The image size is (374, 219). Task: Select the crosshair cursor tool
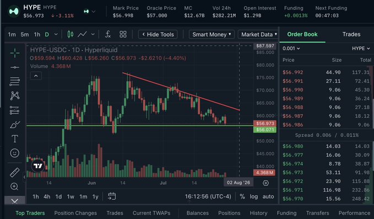15,53
